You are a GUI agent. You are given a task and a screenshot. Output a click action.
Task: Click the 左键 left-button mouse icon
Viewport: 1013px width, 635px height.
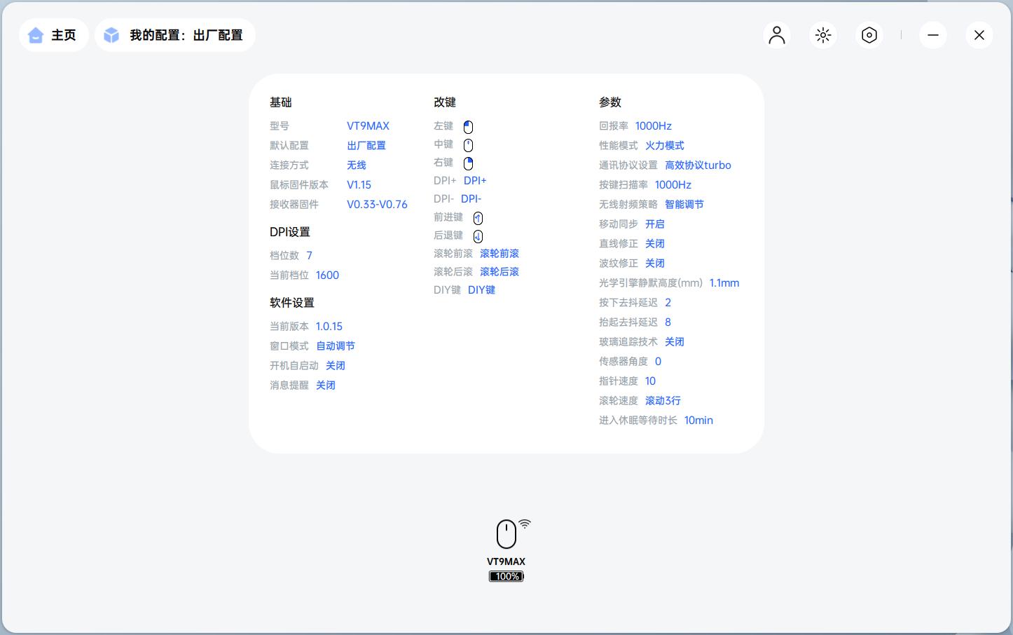click(469, 127)
